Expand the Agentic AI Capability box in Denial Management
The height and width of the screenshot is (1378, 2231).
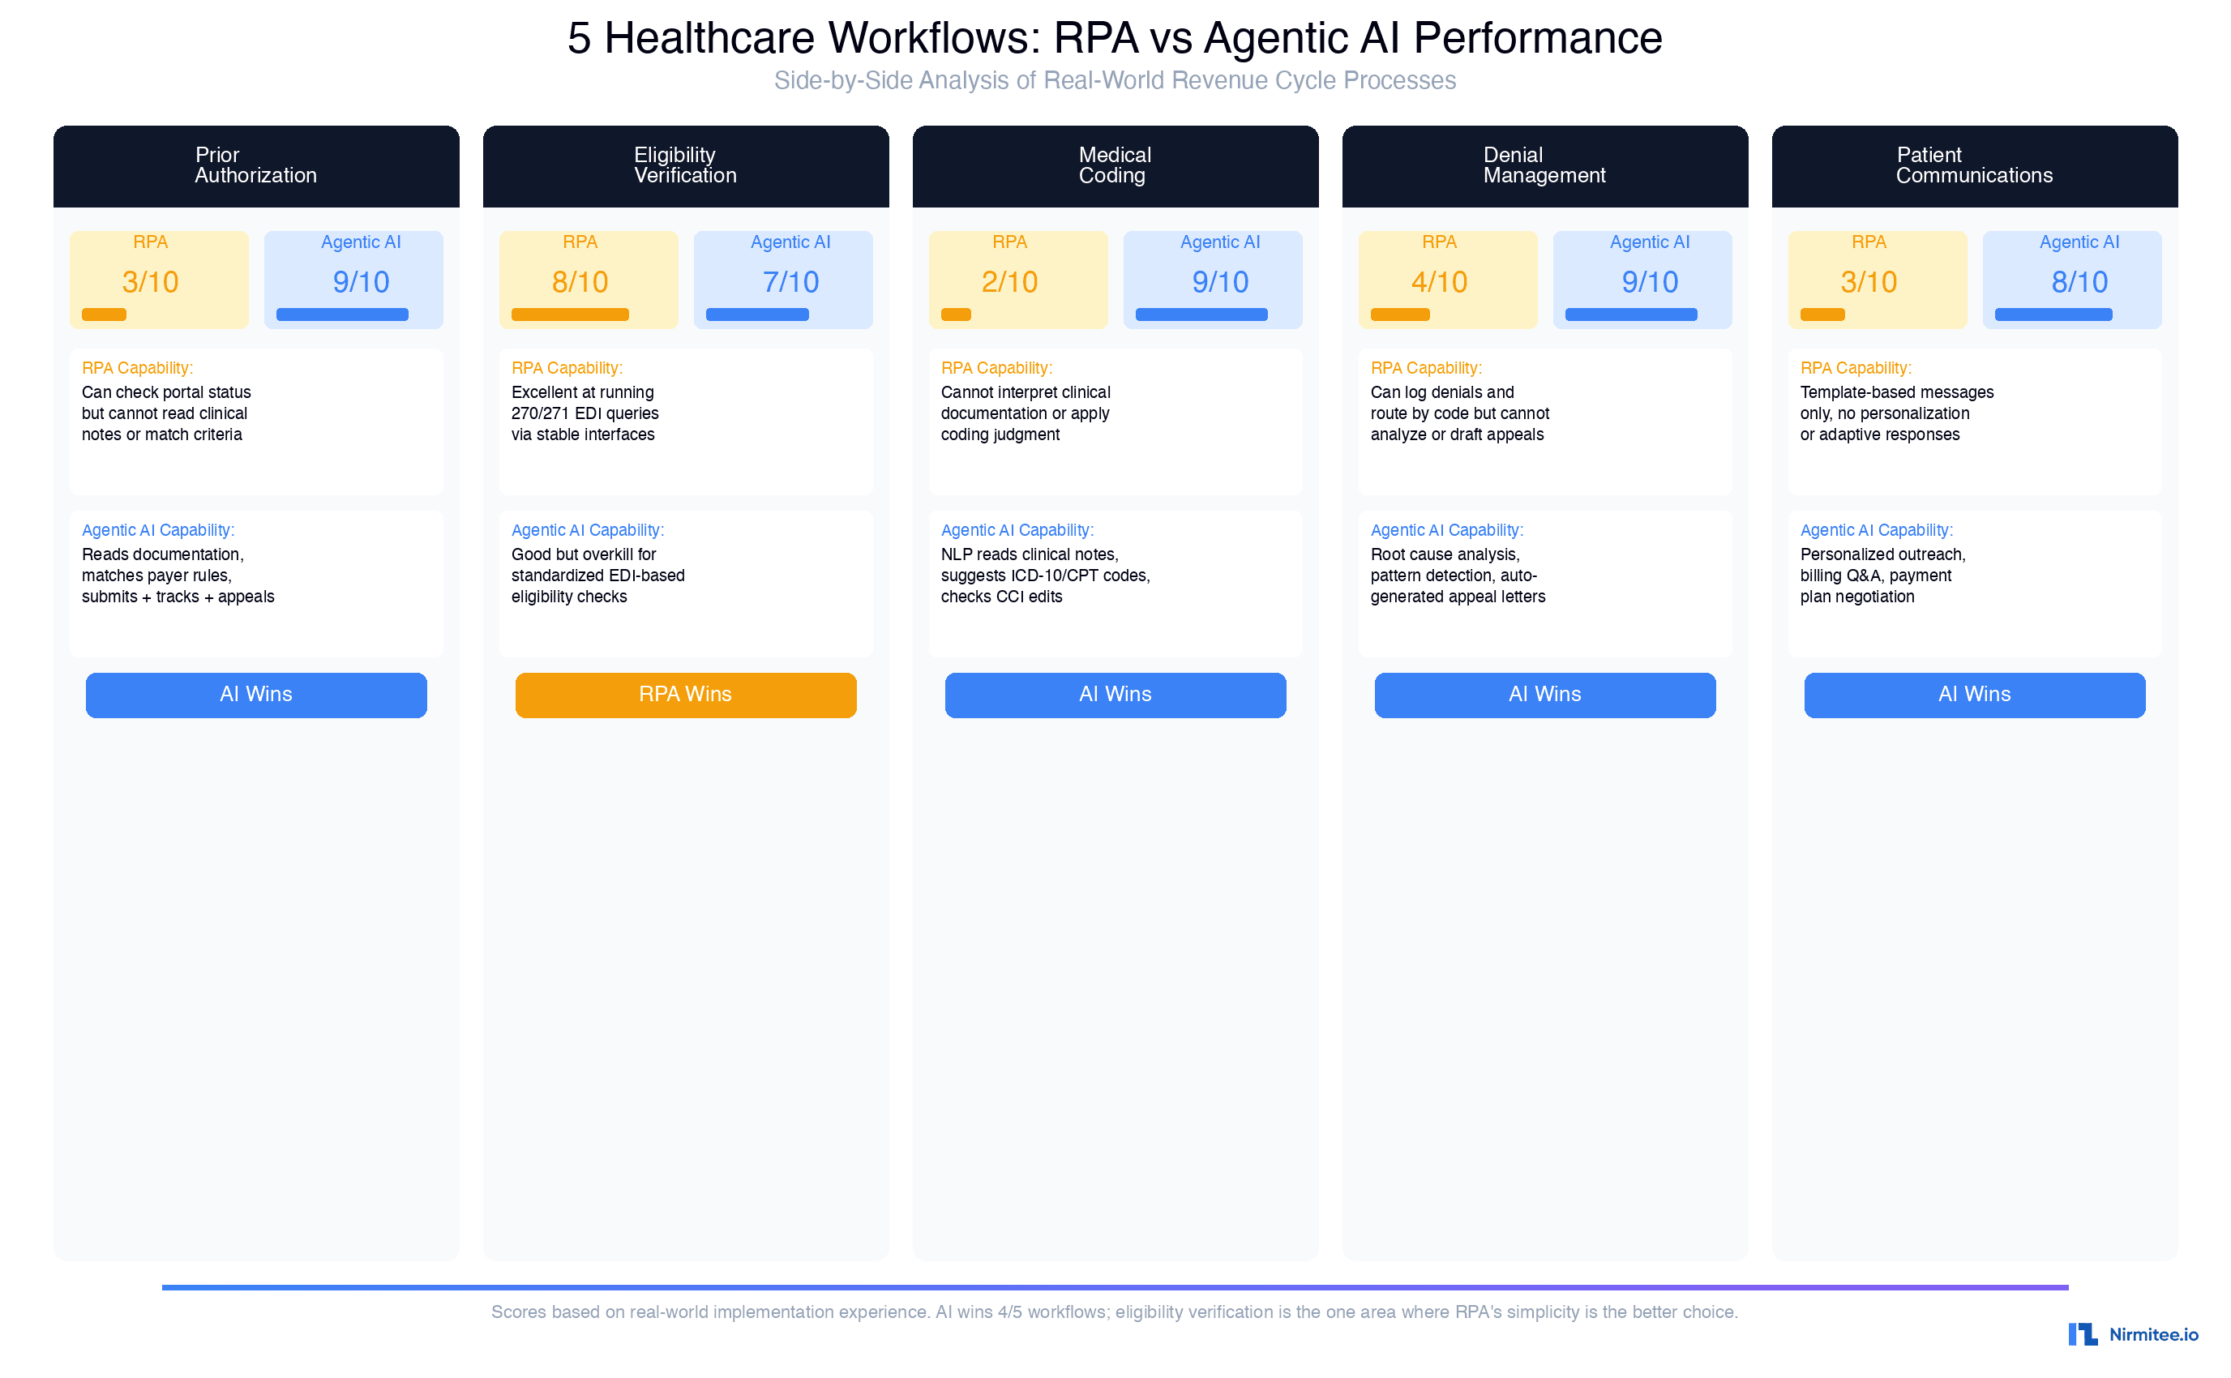[1544, 584]
